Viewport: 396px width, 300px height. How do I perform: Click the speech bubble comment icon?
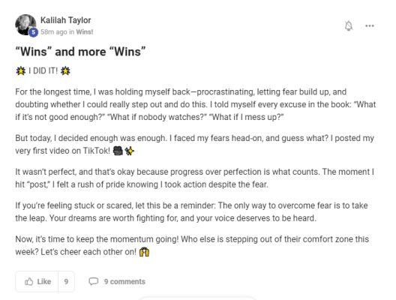coord(94,281)
